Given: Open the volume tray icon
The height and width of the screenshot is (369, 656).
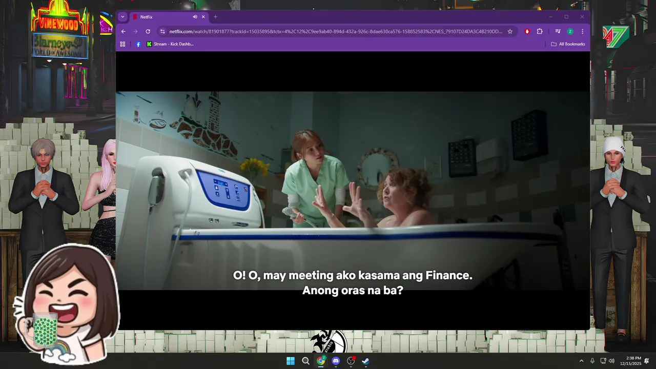Looking at the screenshot, I should [x=611, y=361].
